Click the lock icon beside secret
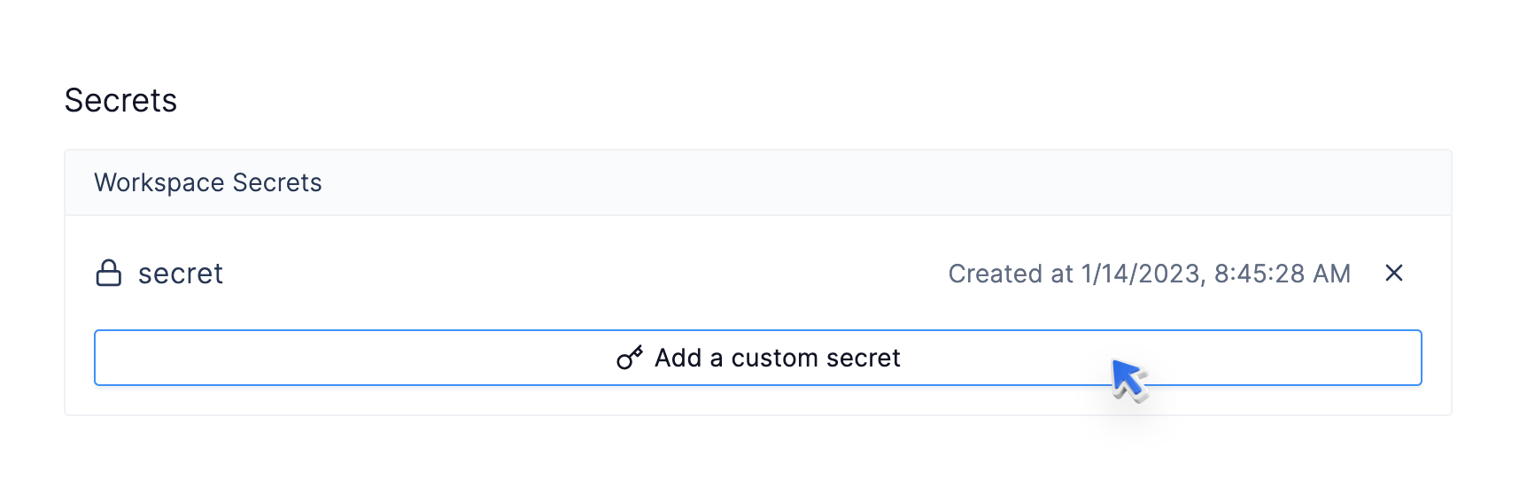This screenshot has height=494, width=1527. point(108,274)
